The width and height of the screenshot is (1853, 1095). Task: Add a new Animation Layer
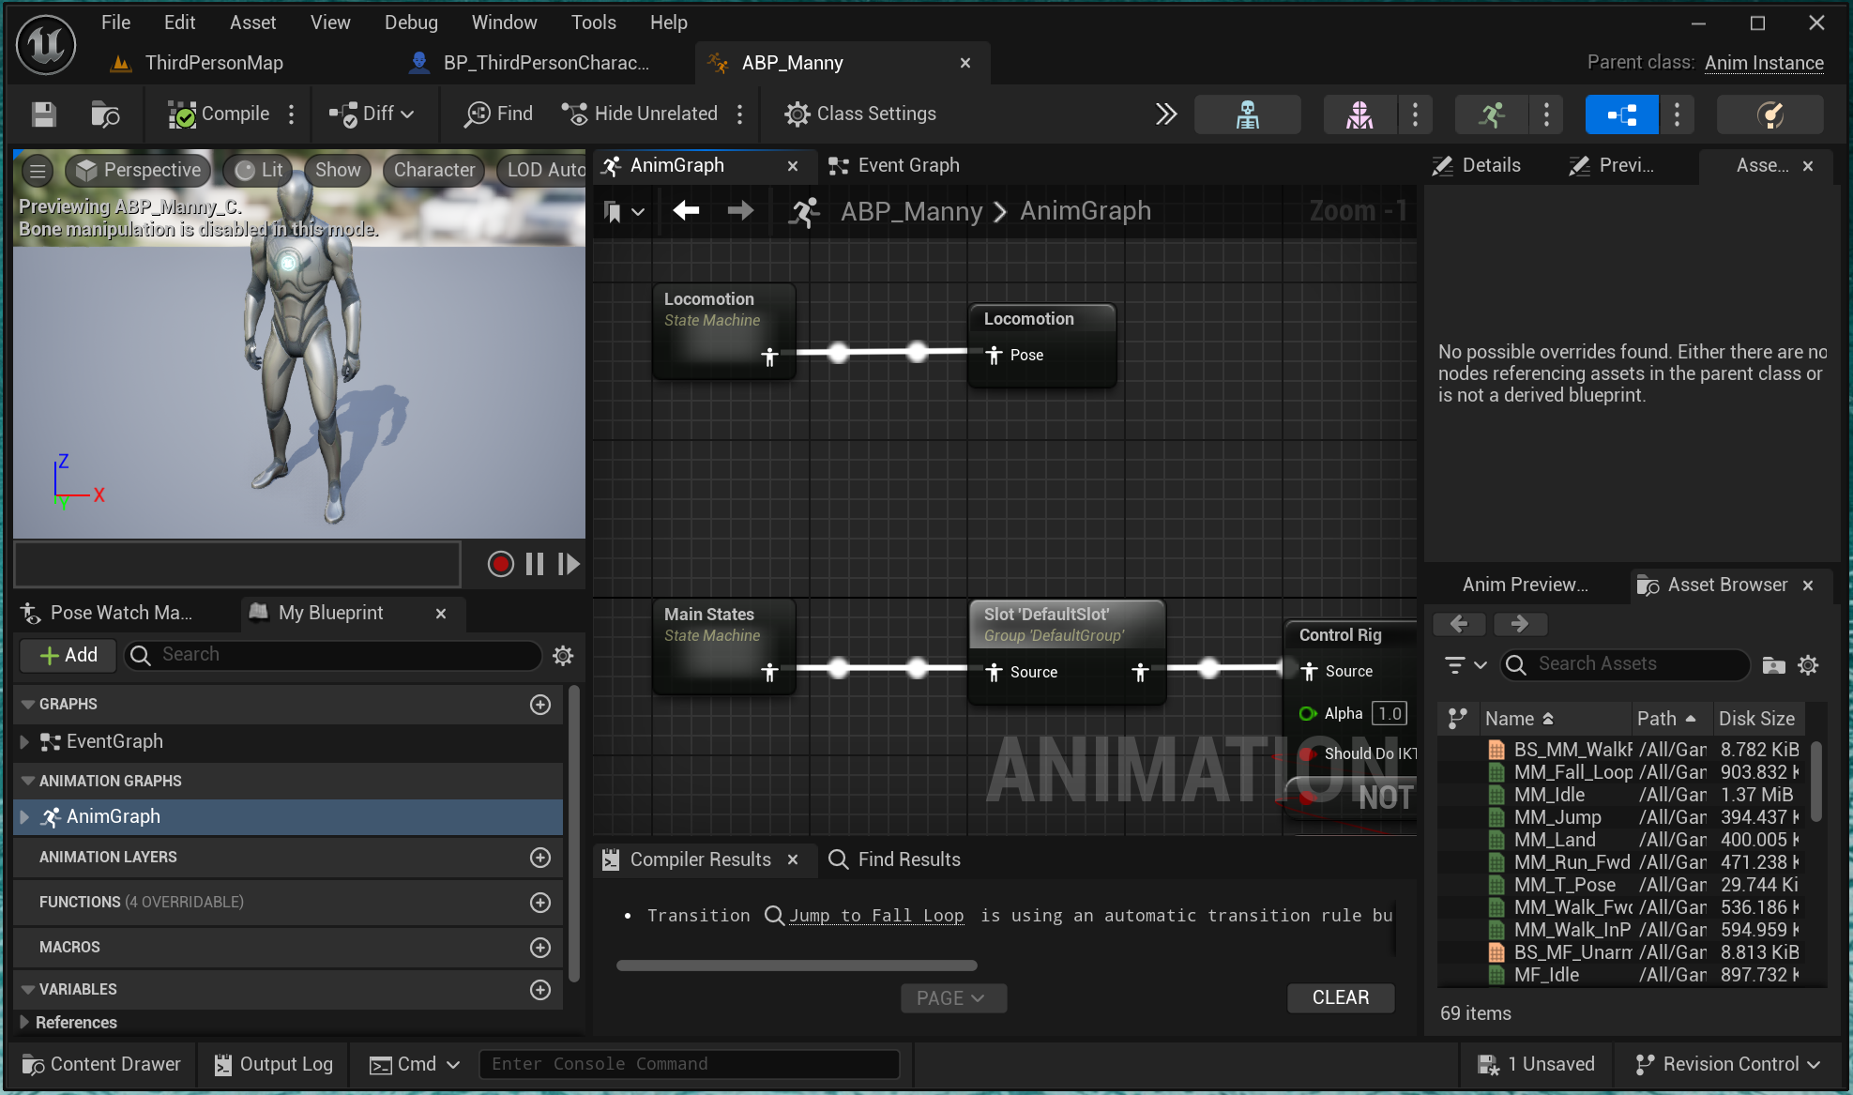pos(540,858)
